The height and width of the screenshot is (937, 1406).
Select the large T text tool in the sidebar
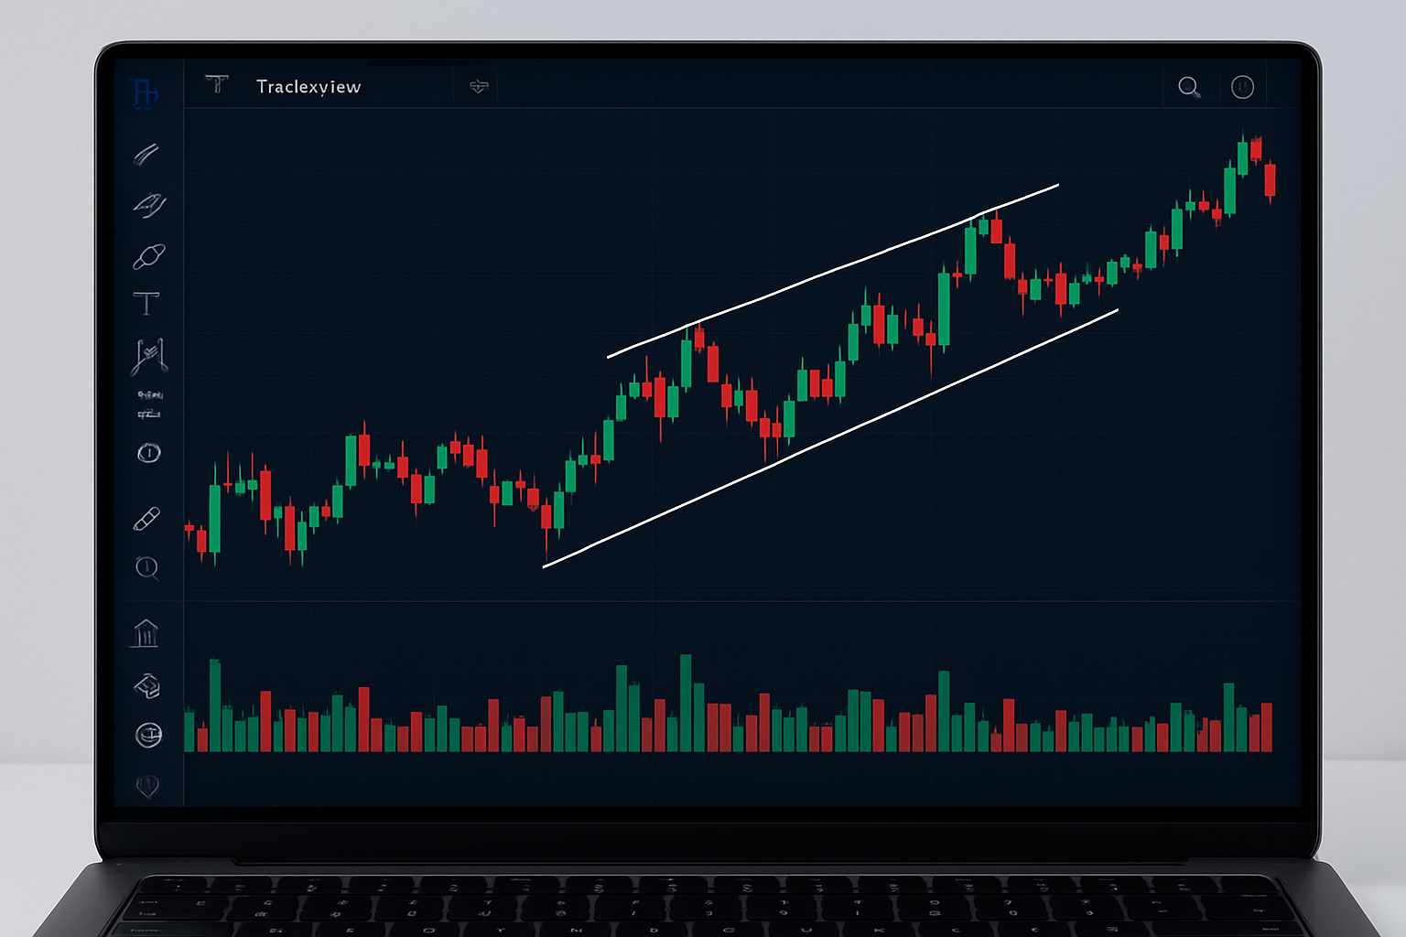[146, 304]
